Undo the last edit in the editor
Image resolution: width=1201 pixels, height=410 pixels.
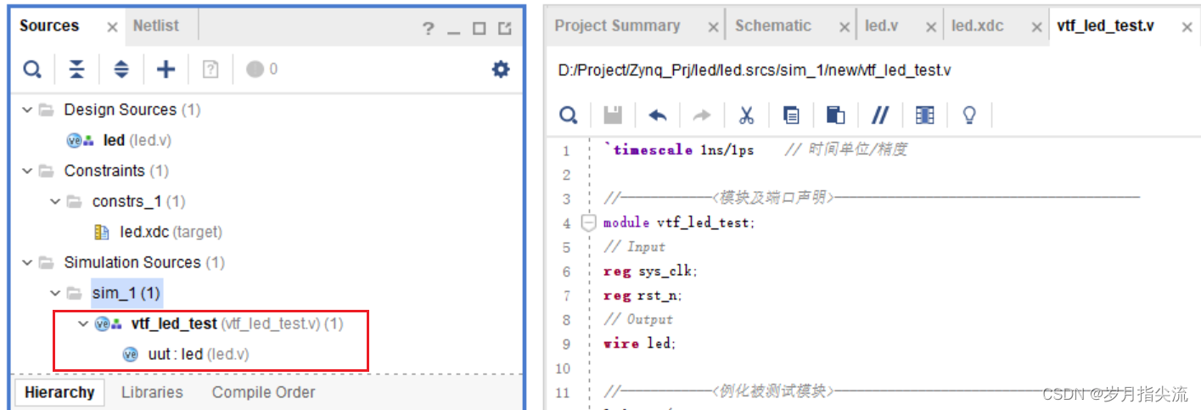point(658,115)
